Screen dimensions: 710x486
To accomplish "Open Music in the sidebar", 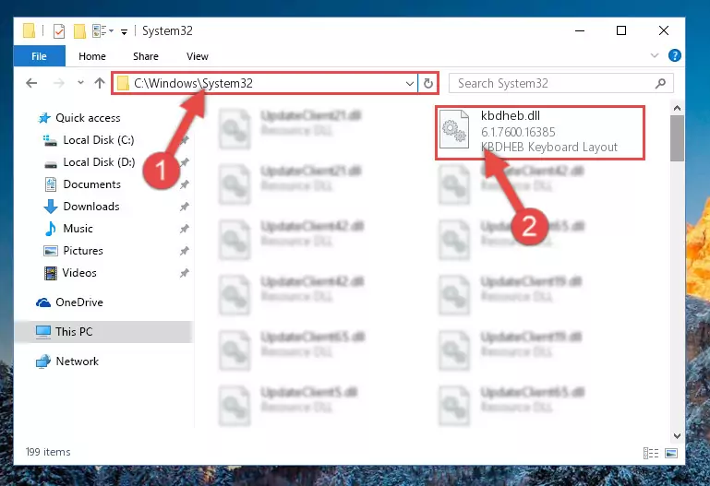I will point(78,229).
